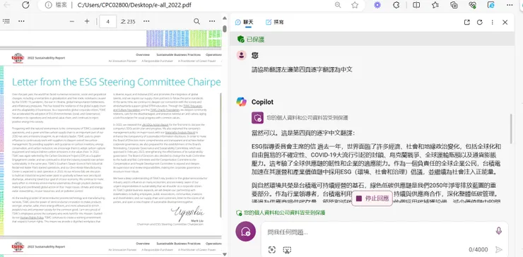Click A Responsible Purchaser in the PDF subheader

point(157,61)
